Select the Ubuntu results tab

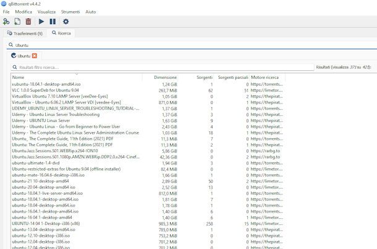[24, 56]
